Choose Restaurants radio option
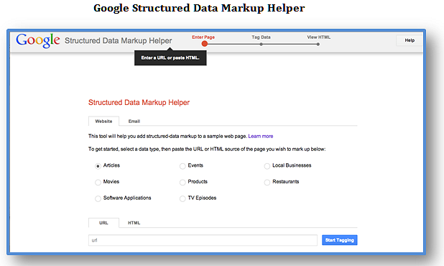 pyautogui.click(x=267, y=183)
